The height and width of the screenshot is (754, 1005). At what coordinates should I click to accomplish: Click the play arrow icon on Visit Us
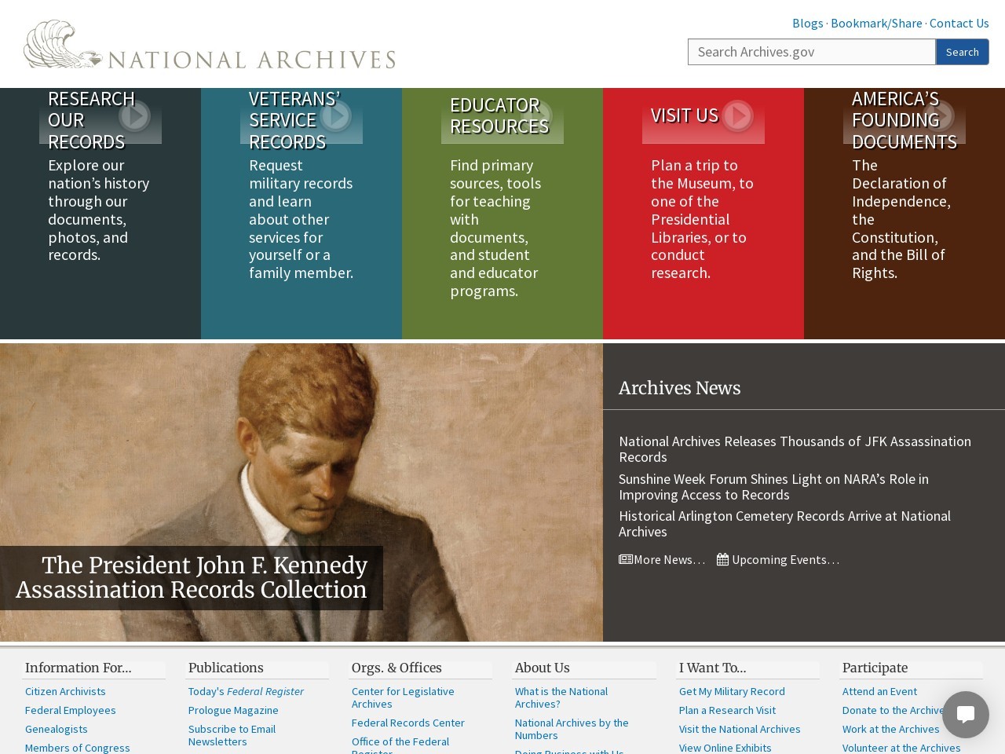pyautogui.click(x=737, y=115)
